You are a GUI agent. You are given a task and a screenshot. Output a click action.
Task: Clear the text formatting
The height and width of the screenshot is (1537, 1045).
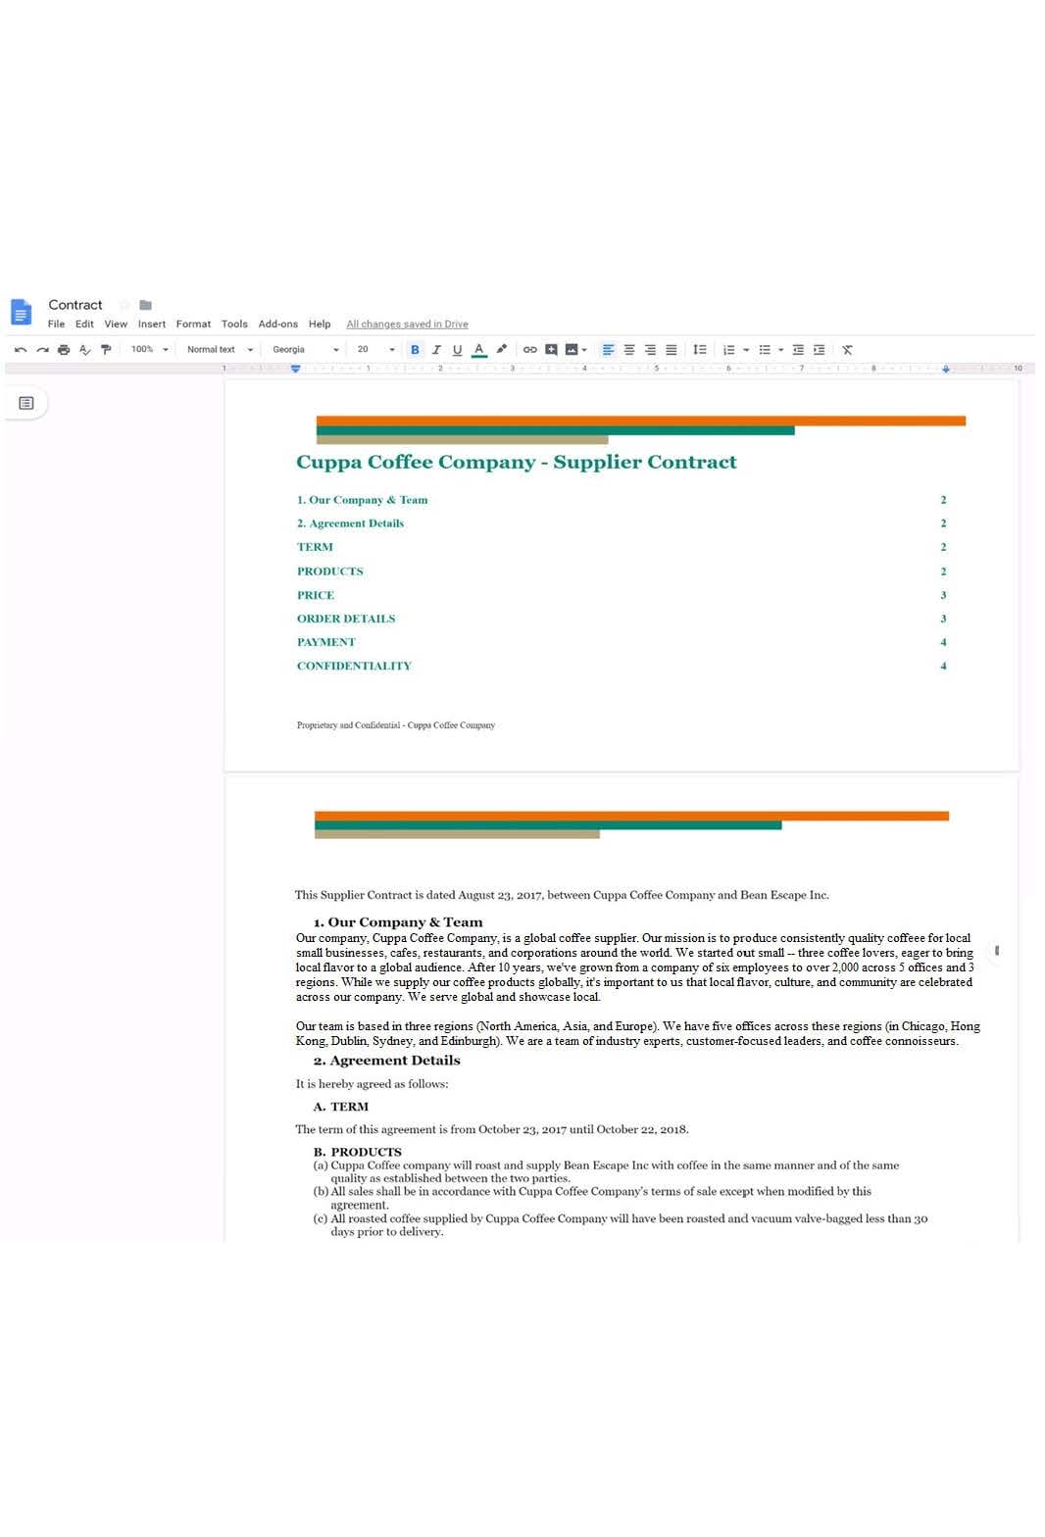click(847, 350)
